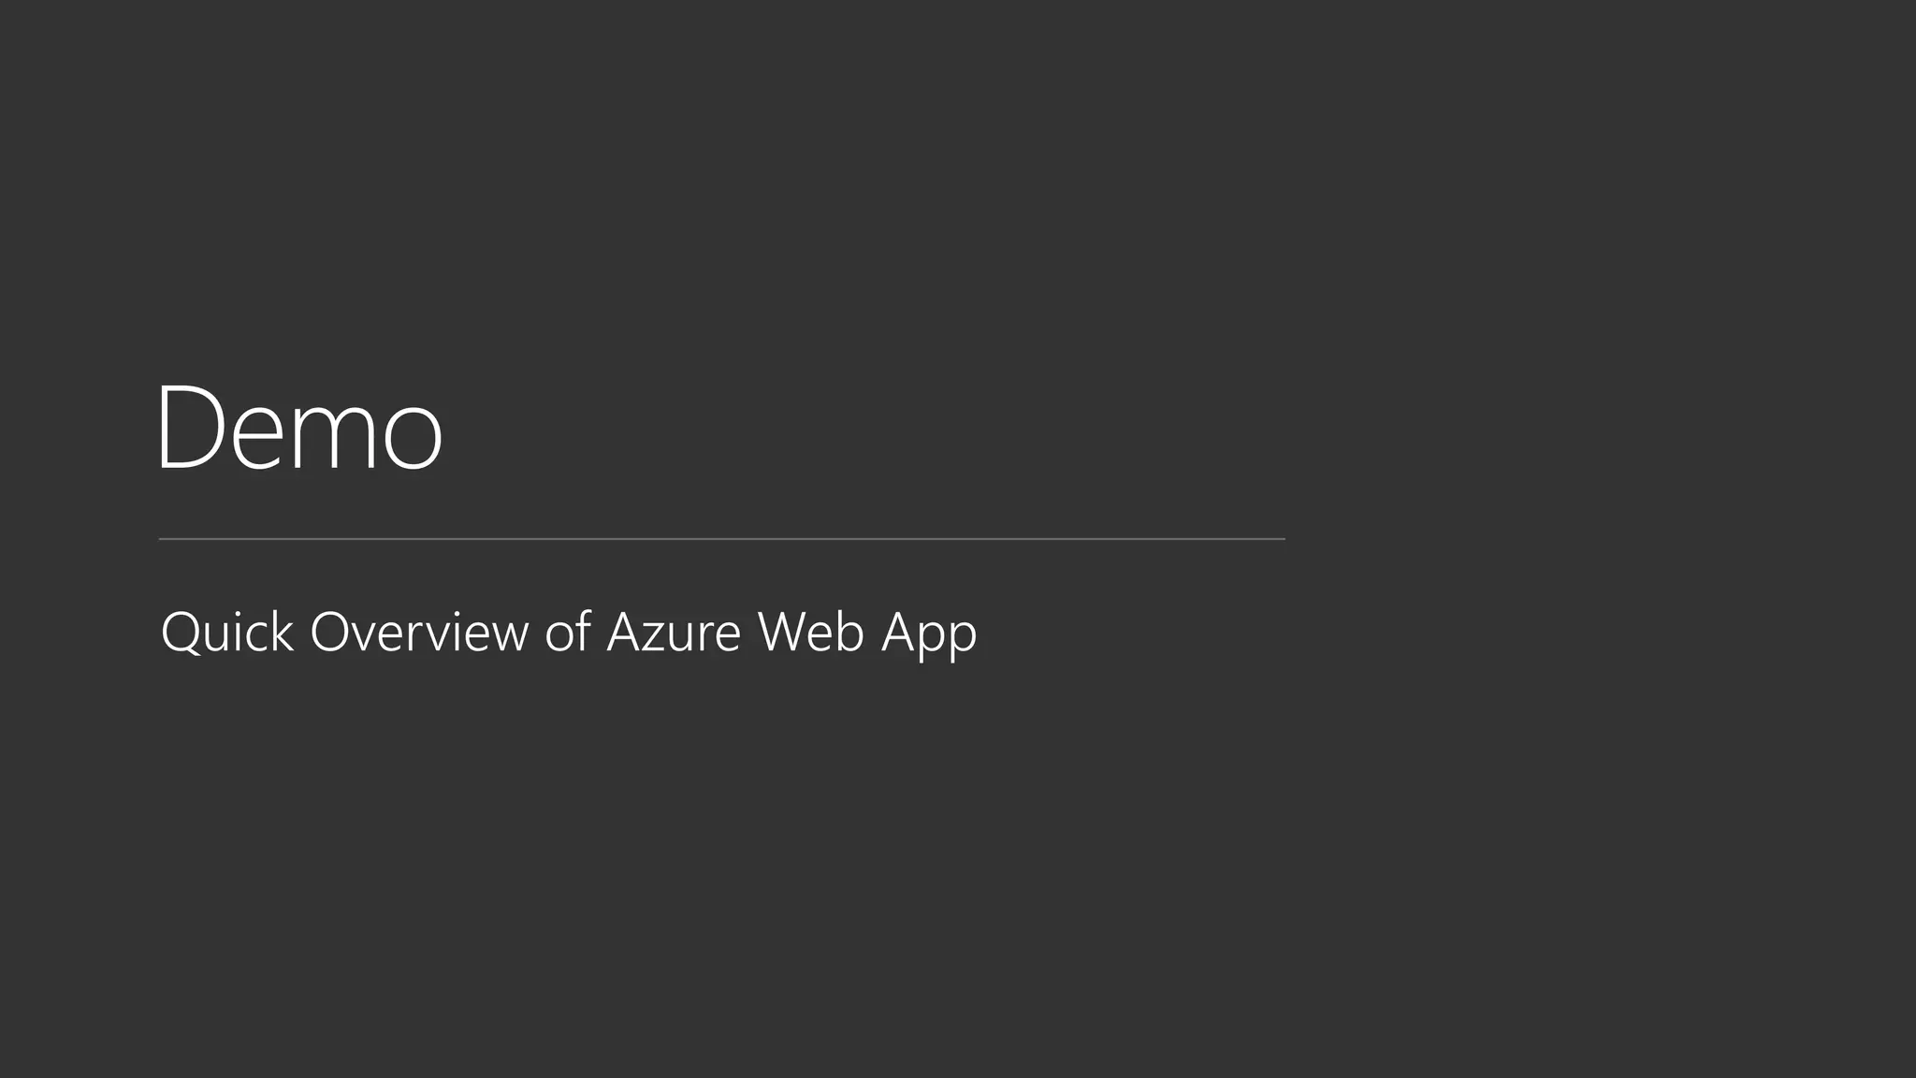
Task: Click the word "Web" in subtitle
Action: (x=810, y=632)
